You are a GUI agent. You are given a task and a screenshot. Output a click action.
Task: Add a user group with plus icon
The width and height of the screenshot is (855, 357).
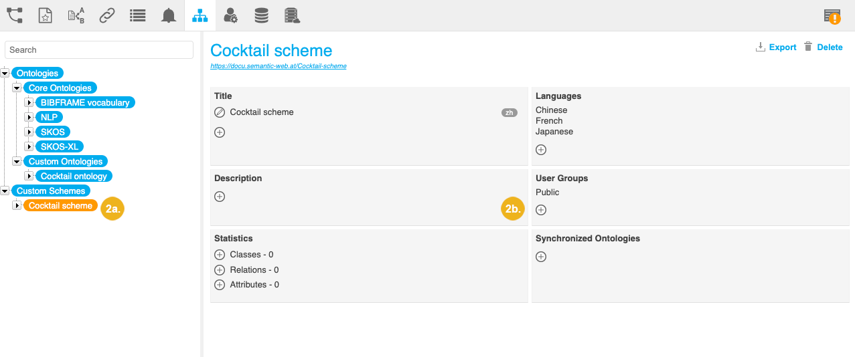[541, 210]
